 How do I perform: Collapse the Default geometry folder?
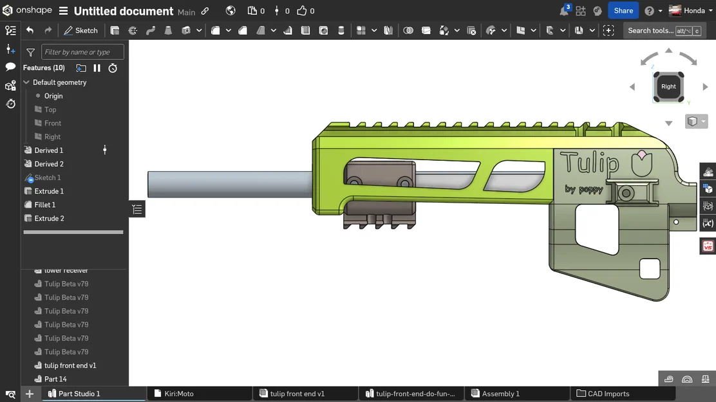pyautogui.click(x=26, y=82)
